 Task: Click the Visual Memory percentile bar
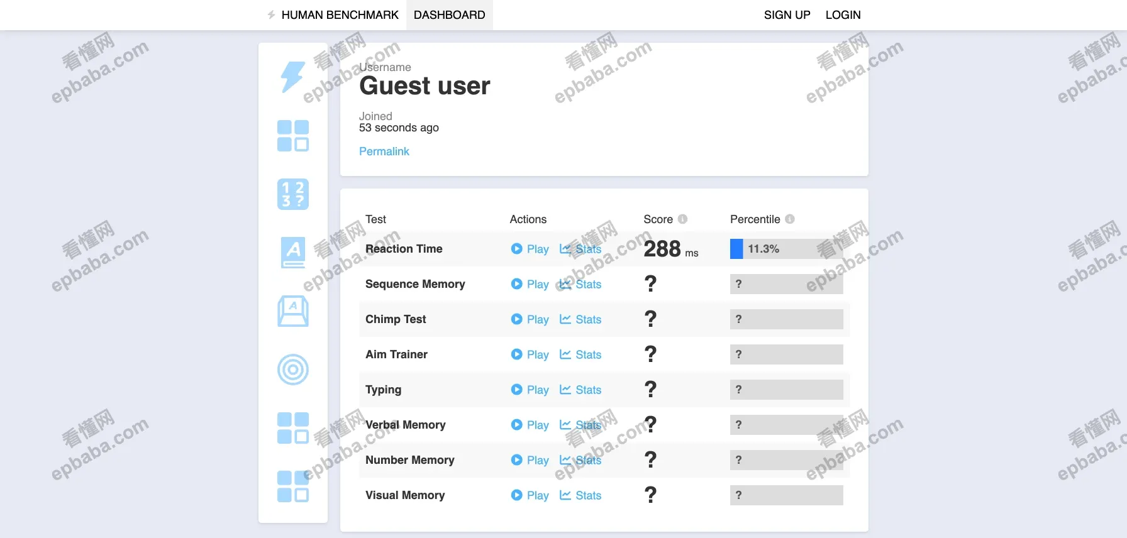tap(787, 495)
